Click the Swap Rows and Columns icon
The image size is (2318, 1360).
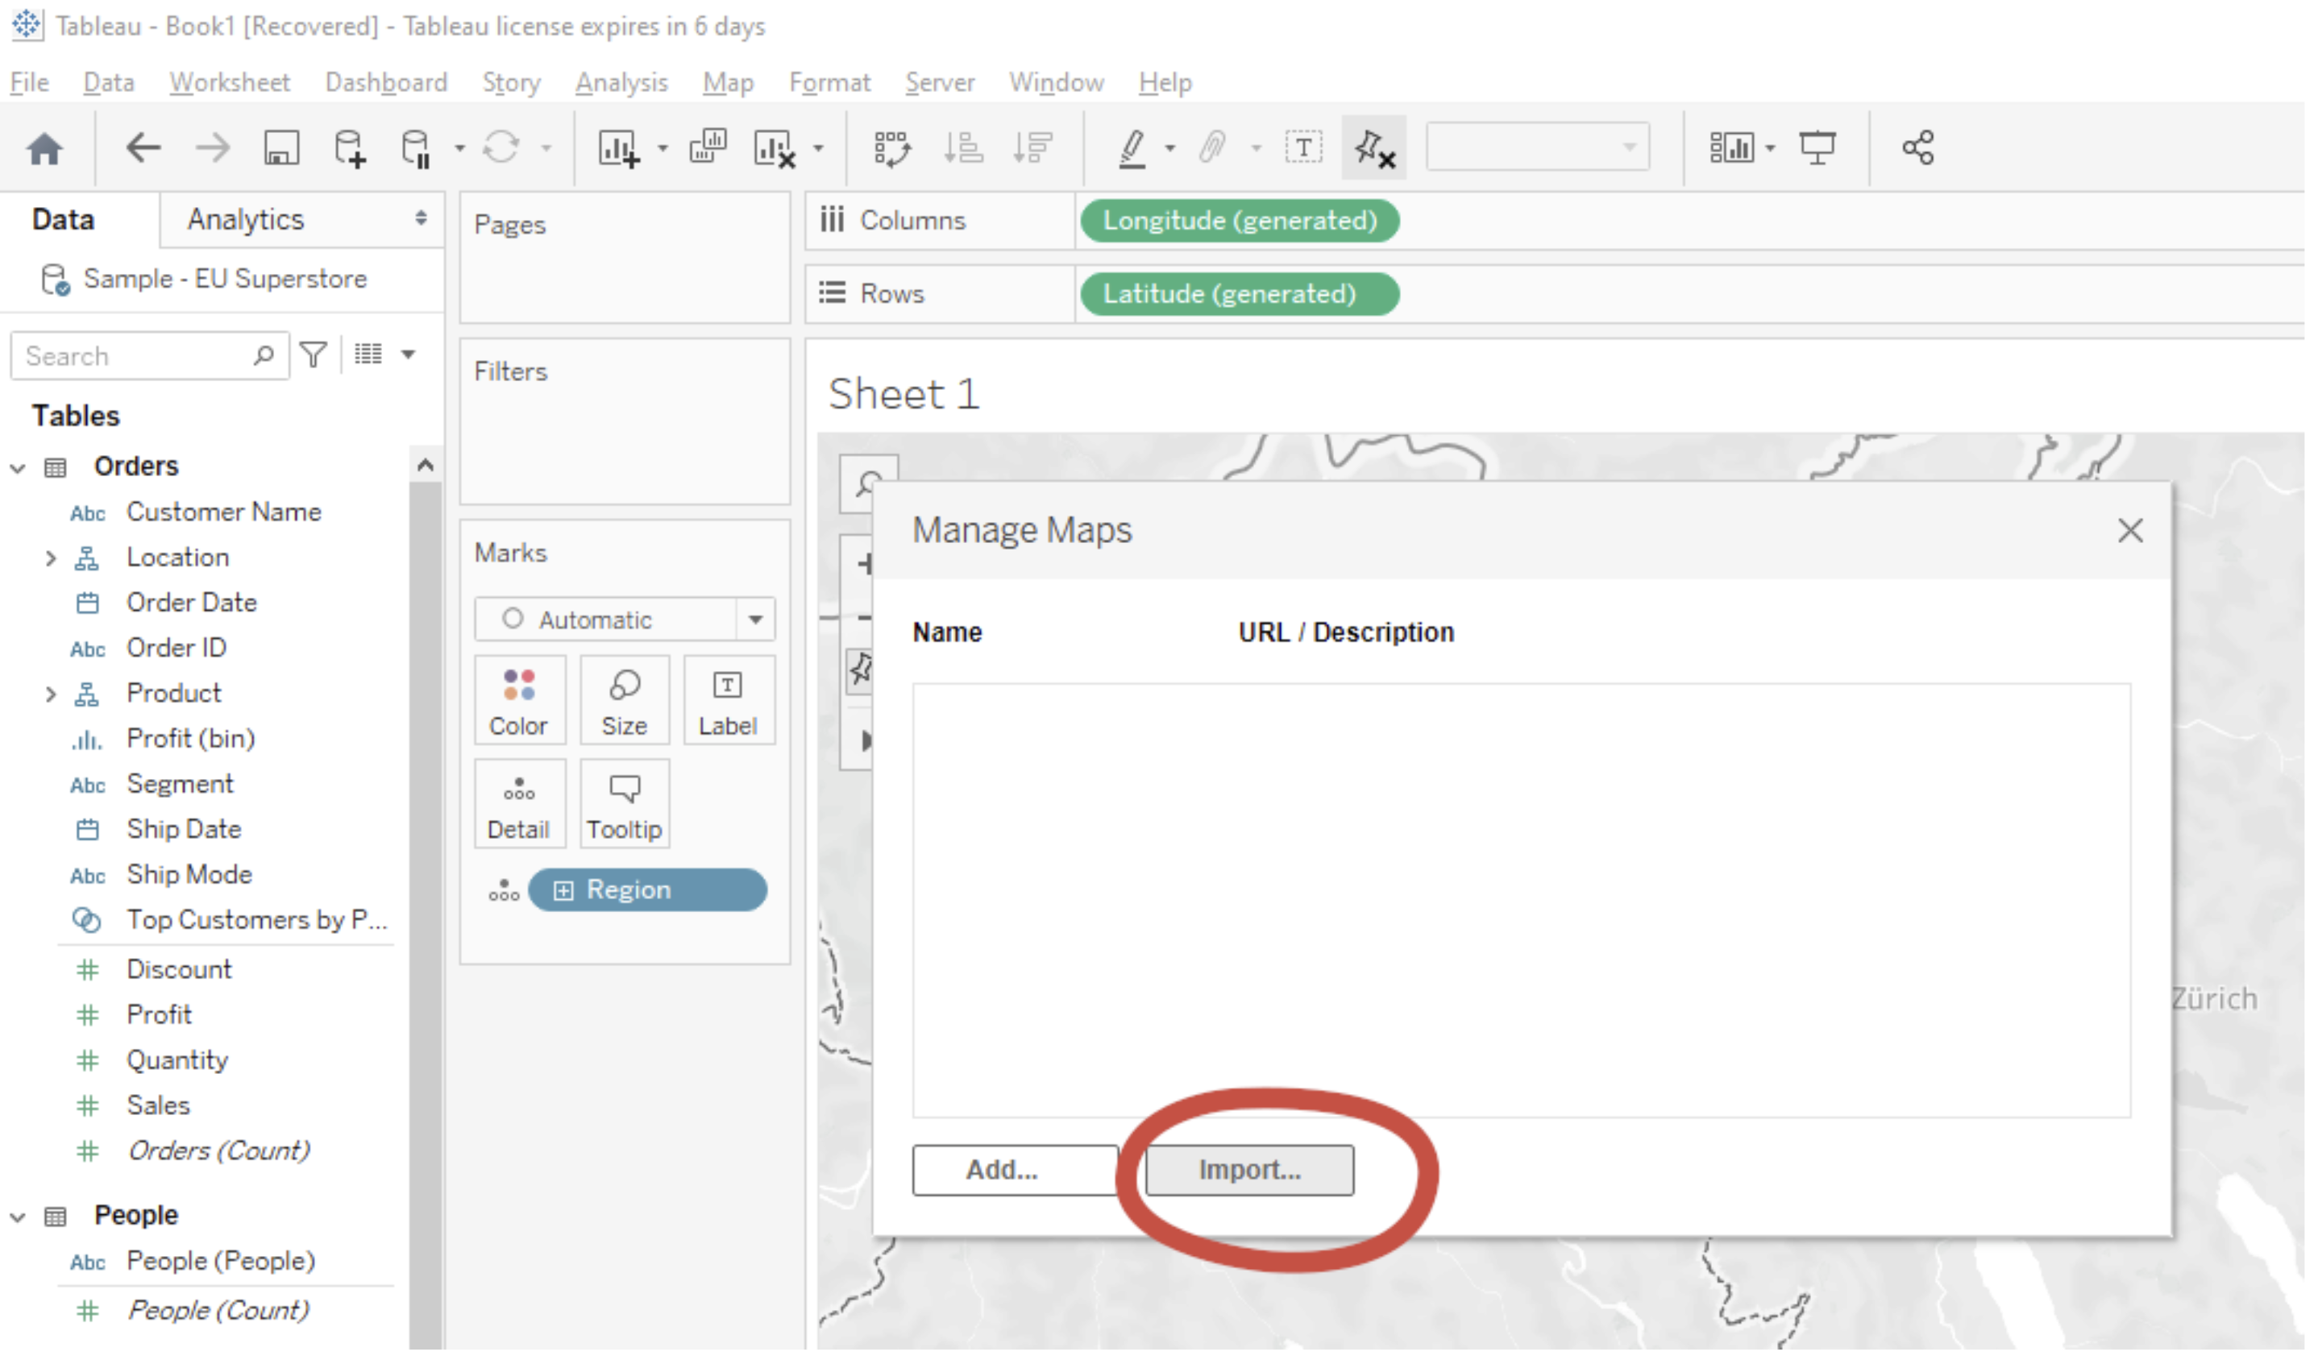pos(892,148)
